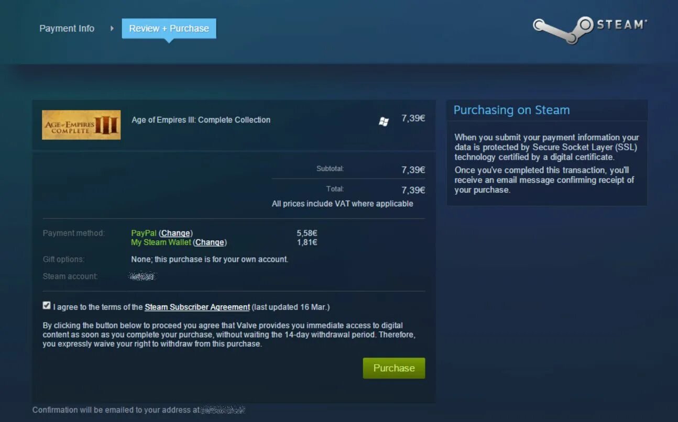Click the Purchasing on Steam heading
The width and height of the screenshot is (678, 422).
[x=511, y=110]
